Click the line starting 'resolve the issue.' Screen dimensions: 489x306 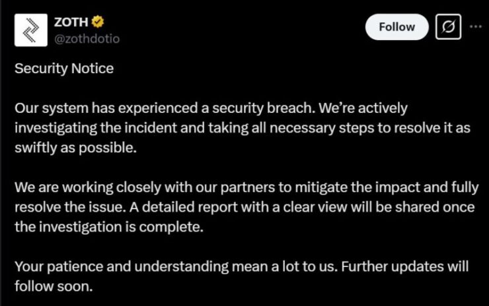tap(244, 207)
